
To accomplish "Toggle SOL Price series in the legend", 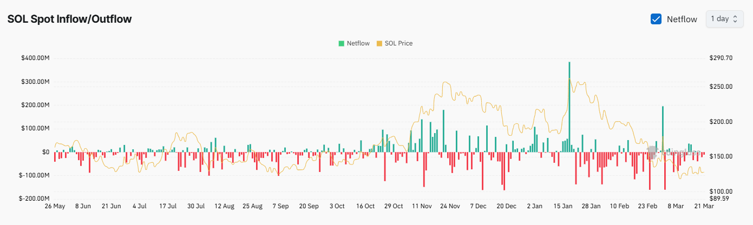I will pos(395,43).
